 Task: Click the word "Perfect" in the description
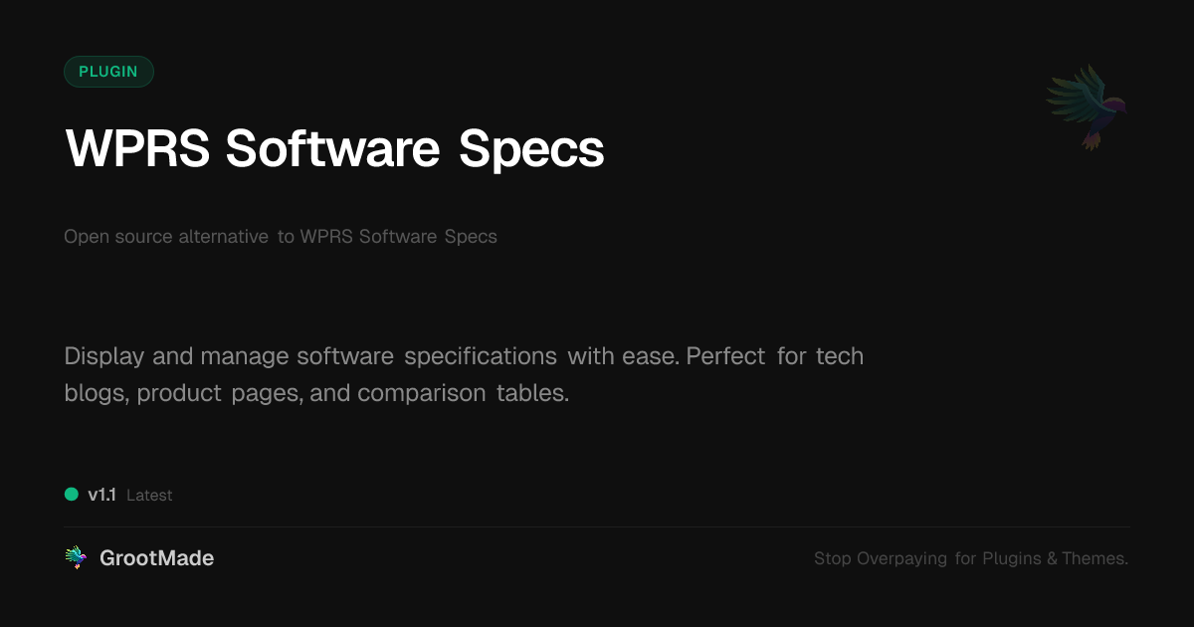(x=725, y=356)
